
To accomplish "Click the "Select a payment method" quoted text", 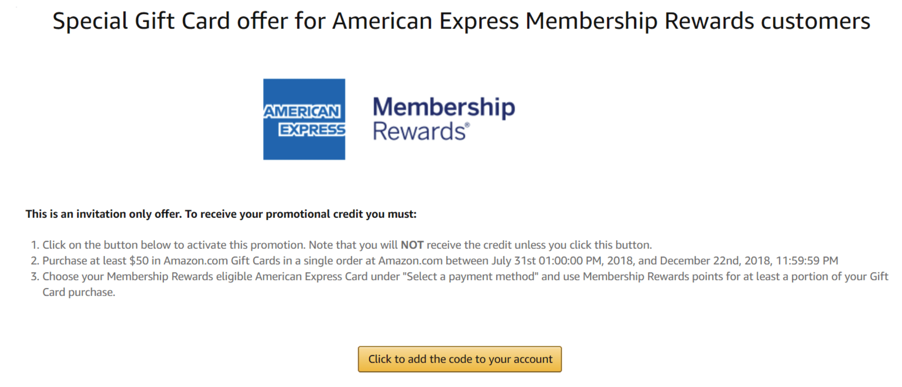I will click(x=472, y=276).
